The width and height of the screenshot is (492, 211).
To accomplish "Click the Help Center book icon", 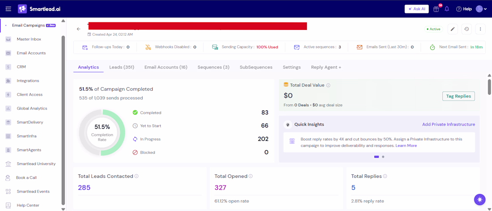I will click(x=8, y=205).
